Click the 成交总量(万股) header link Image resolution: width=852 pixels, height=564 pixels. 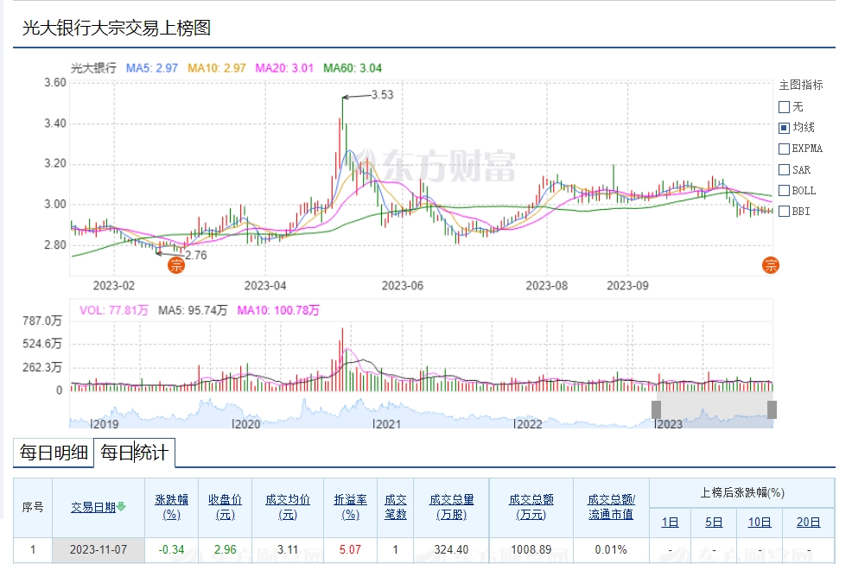451,507
